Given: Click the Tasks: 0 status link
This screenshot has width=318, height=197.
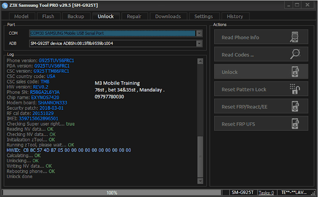Looking at the screenshot, I should (x=266, y=193).
